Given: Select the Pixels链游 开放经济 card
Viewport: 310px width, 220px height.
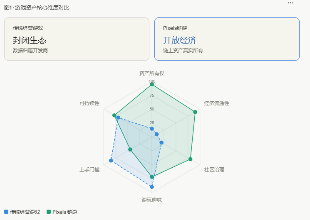Looking at the screenshot, I should [x=227, y=39].
